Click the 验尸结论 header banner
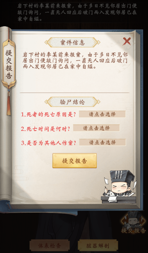 coord(72,102)
